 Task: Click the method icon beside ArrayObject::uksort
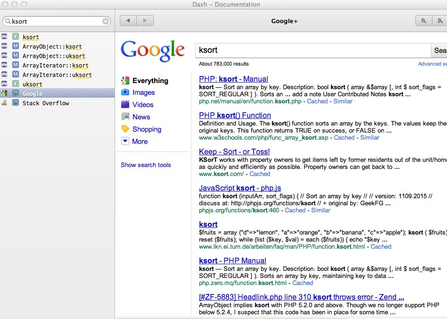point(16,55)
